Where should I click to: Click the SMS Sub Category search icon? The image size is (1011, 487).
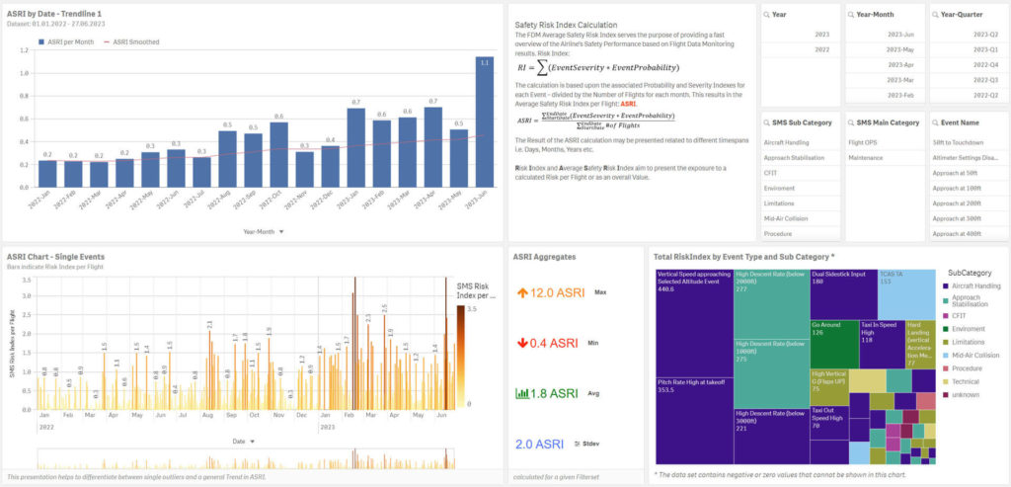[768, 122]
